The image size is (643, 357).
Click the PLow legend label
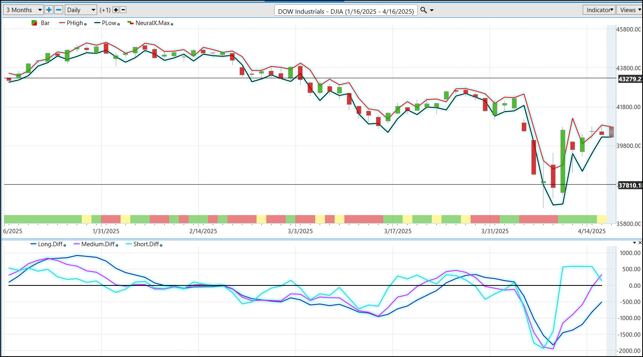[x=109, y=23]
